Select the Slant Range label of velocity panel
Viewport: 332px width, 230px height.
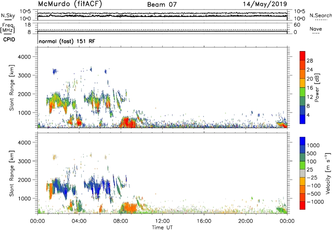(12, 174)
